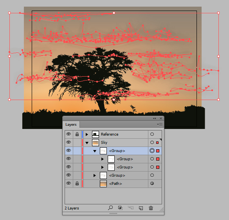Click the lock icon on Reference layer
229x220 pixels.
click(x=77, y=134)
